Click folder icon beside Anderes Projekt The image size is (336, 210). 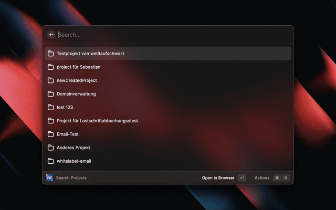50,148
